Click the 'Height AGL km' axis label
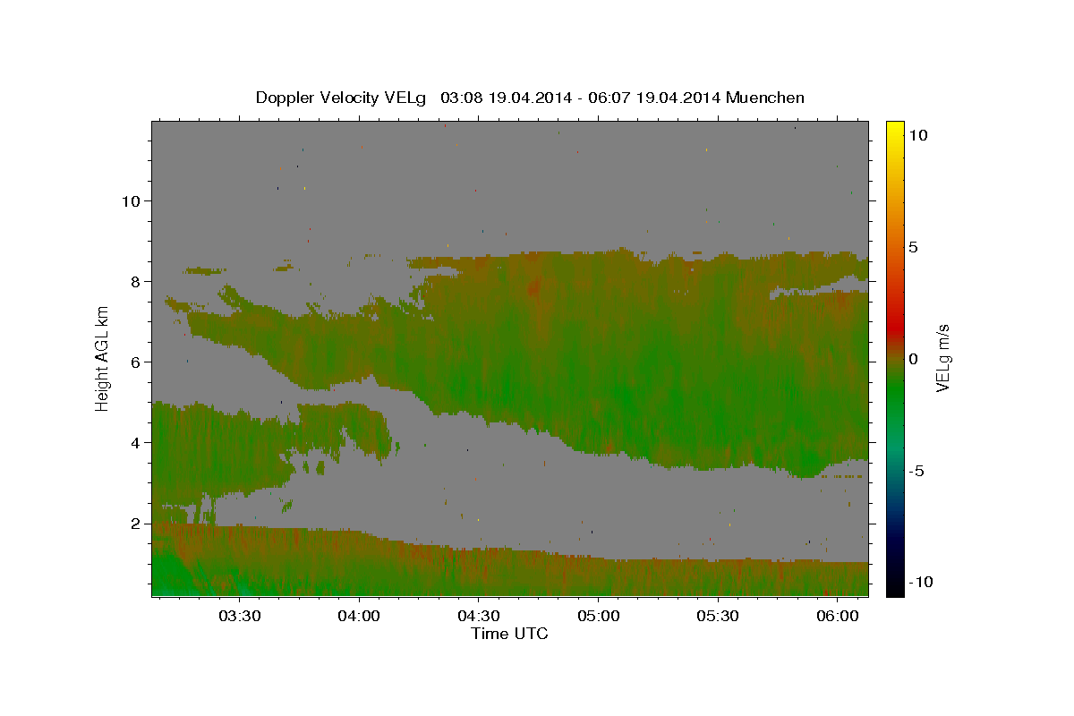Image resolution: width=1074 pixels, height=716 pixels. point(103,357)
